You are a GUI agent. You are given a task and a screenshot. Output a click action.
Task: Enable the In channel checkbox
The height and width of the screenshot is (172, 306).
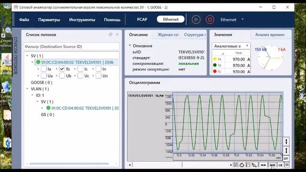pos(98,69)
